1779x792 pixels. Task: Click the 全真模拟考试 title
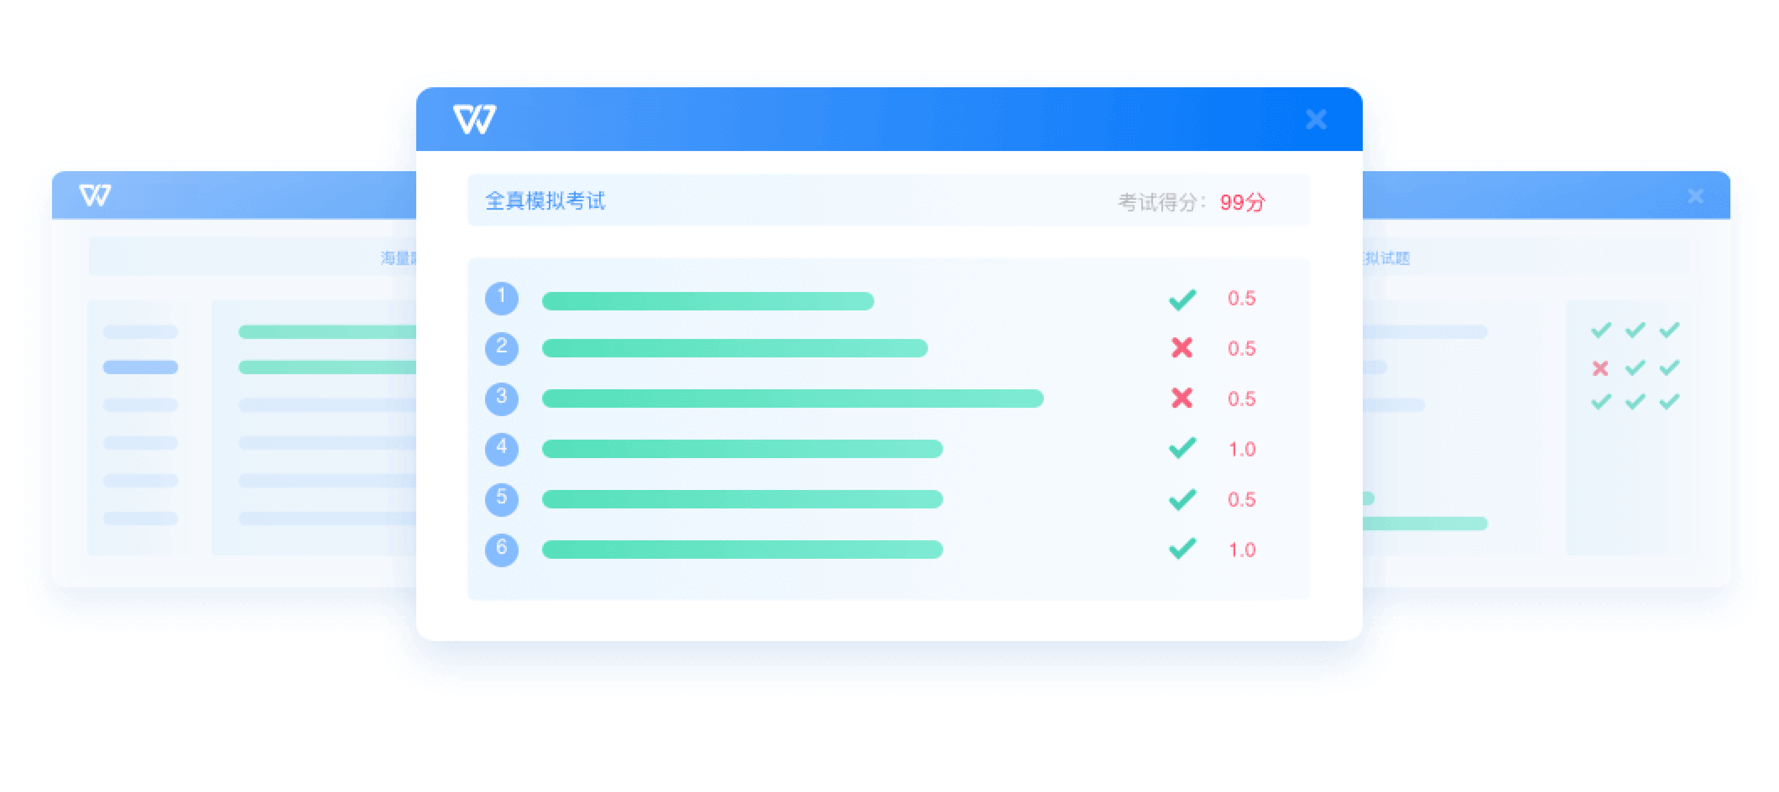[x=545, y=201]
